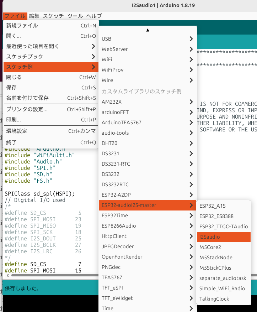Load the ESP32_TTGO-TAudio example

[224, 227]
